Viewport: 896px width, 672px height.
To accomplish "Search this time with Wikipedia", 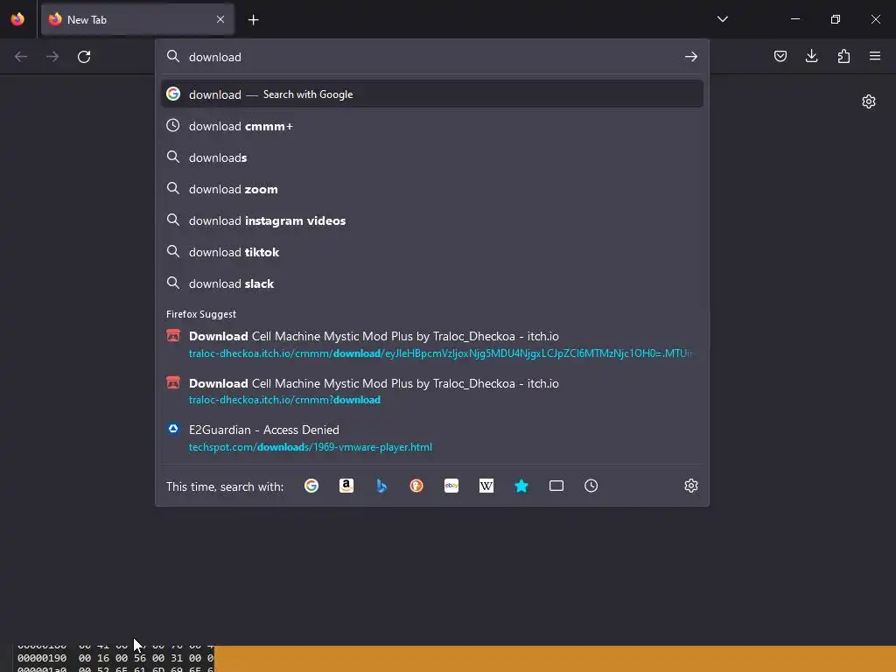I will pyautogui.click(x=486, y=486).
